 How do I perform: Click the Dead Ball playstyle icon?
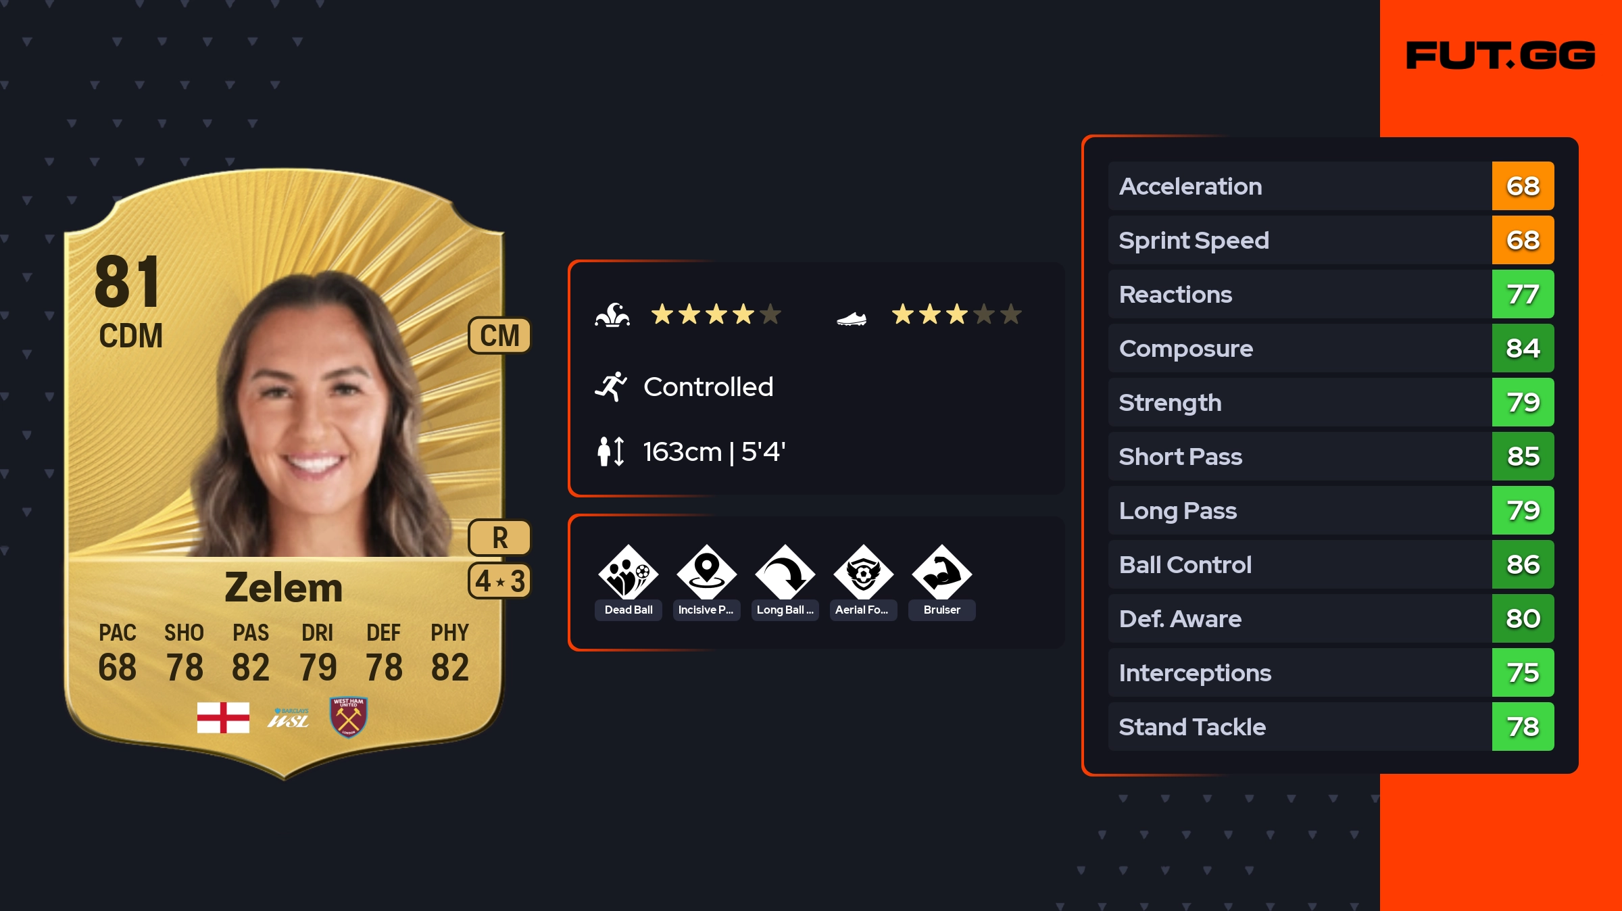tap(628, 572)
